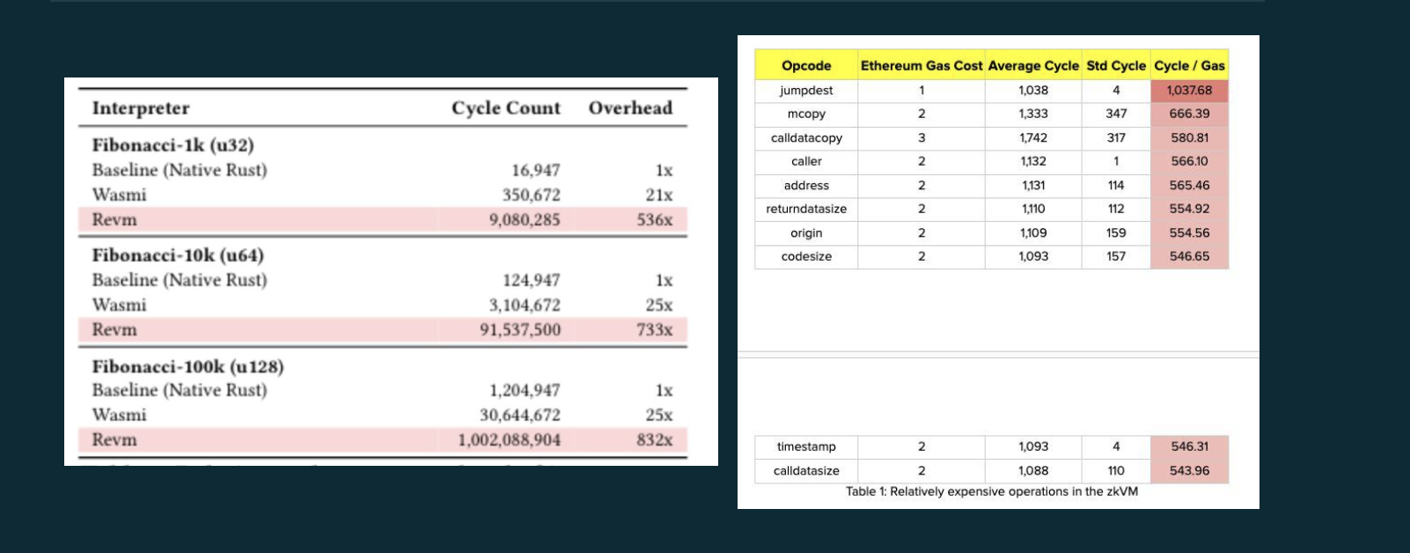Click the Cycle / Gas header

coord(1189,65)
